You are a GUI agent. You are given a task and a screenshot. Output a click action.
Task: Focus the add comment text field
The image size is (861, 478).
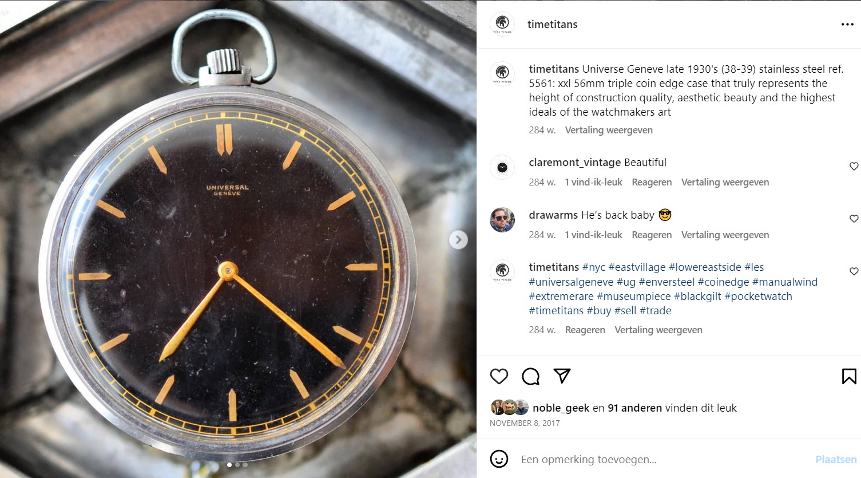pyautogui.click(x=664, y=459)
